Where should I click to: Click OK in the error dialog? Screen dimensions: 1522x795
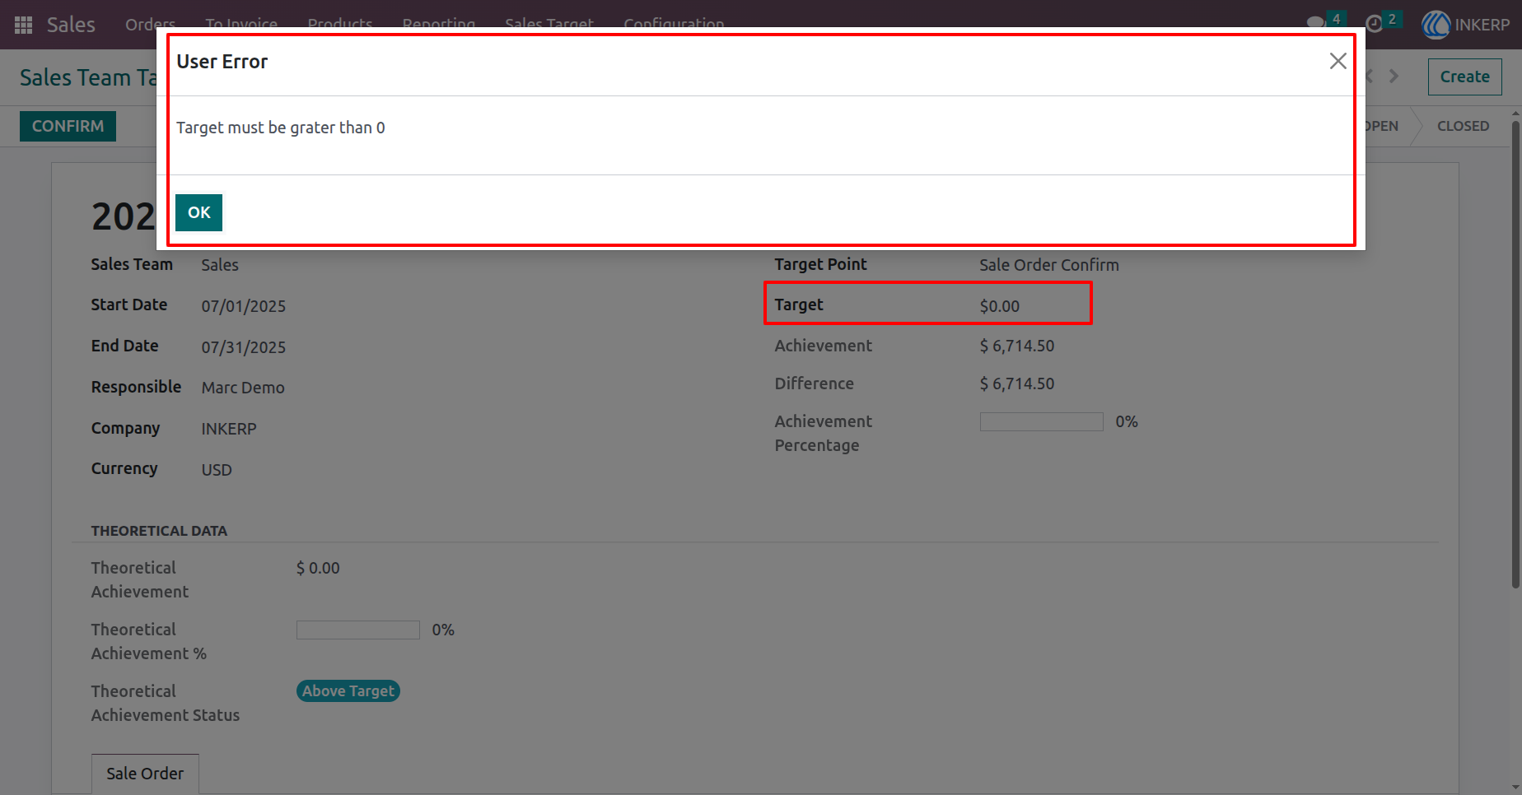198,212
